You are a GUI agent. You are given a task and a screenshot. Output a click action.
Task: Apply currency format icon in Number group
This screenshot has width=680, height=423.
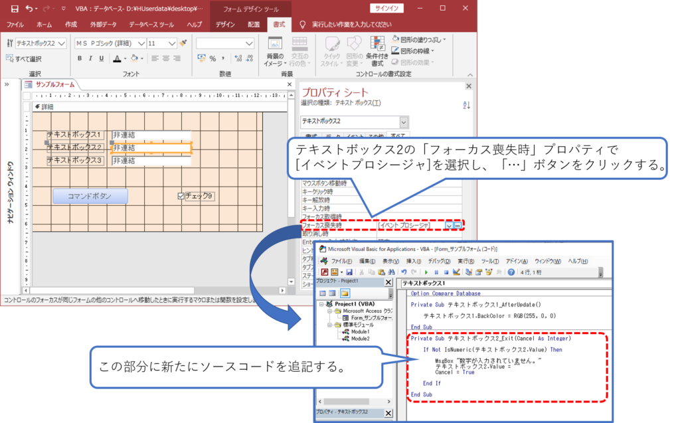point(201,58)
